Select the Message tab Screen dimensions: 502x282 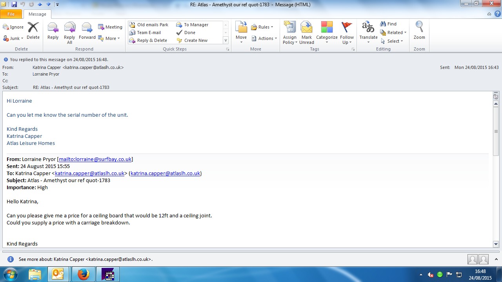coord(38,14)
